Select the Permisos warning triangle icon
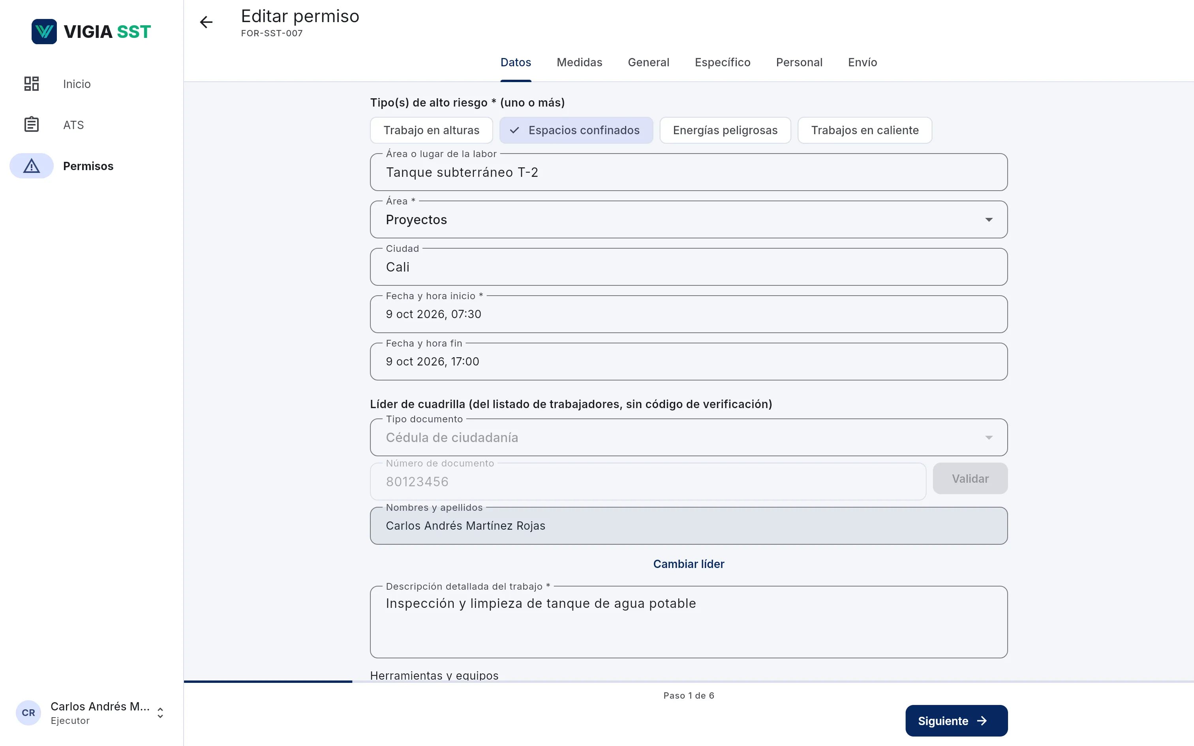This screenshot has width=1194, height=746. pyautogui.click(x=32, y=166)
